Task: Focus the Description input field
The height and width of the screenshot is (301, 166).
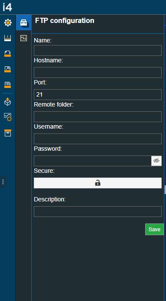Action: click(x=98, y=211)
